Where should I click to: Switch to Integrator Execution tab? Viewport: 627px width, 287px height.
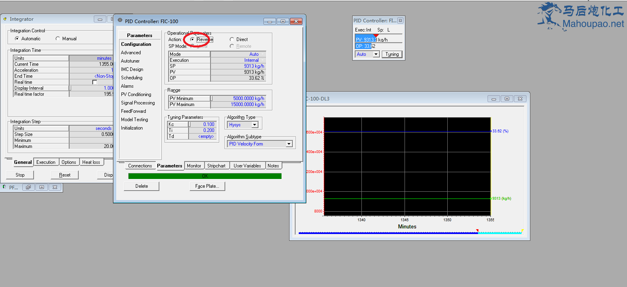[x=46, y=162]
